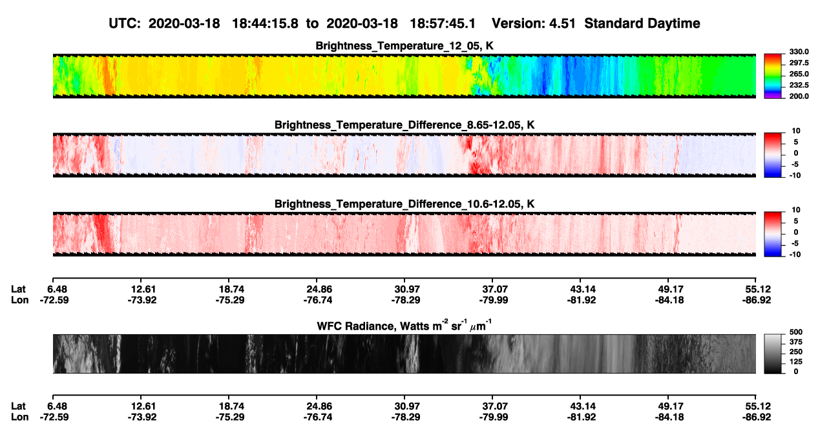Click longitude -86.92 under the WFC Radiance panel
Image resolution: width=840 pixels, height=431 pixels.
756,417
